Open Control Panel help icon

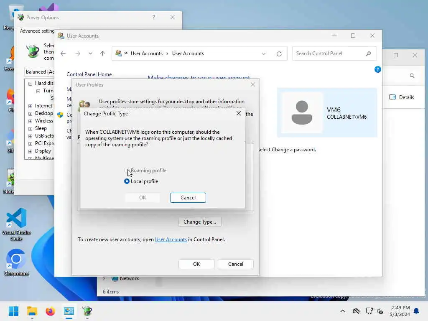click(377, 70)
